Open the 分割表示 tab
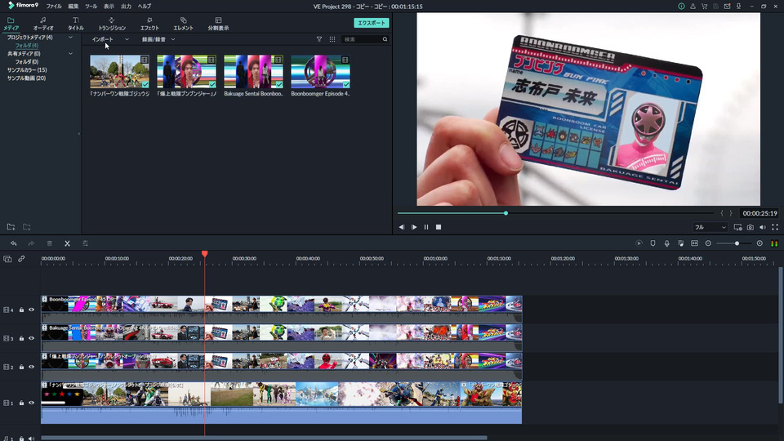 pos(218,24)
